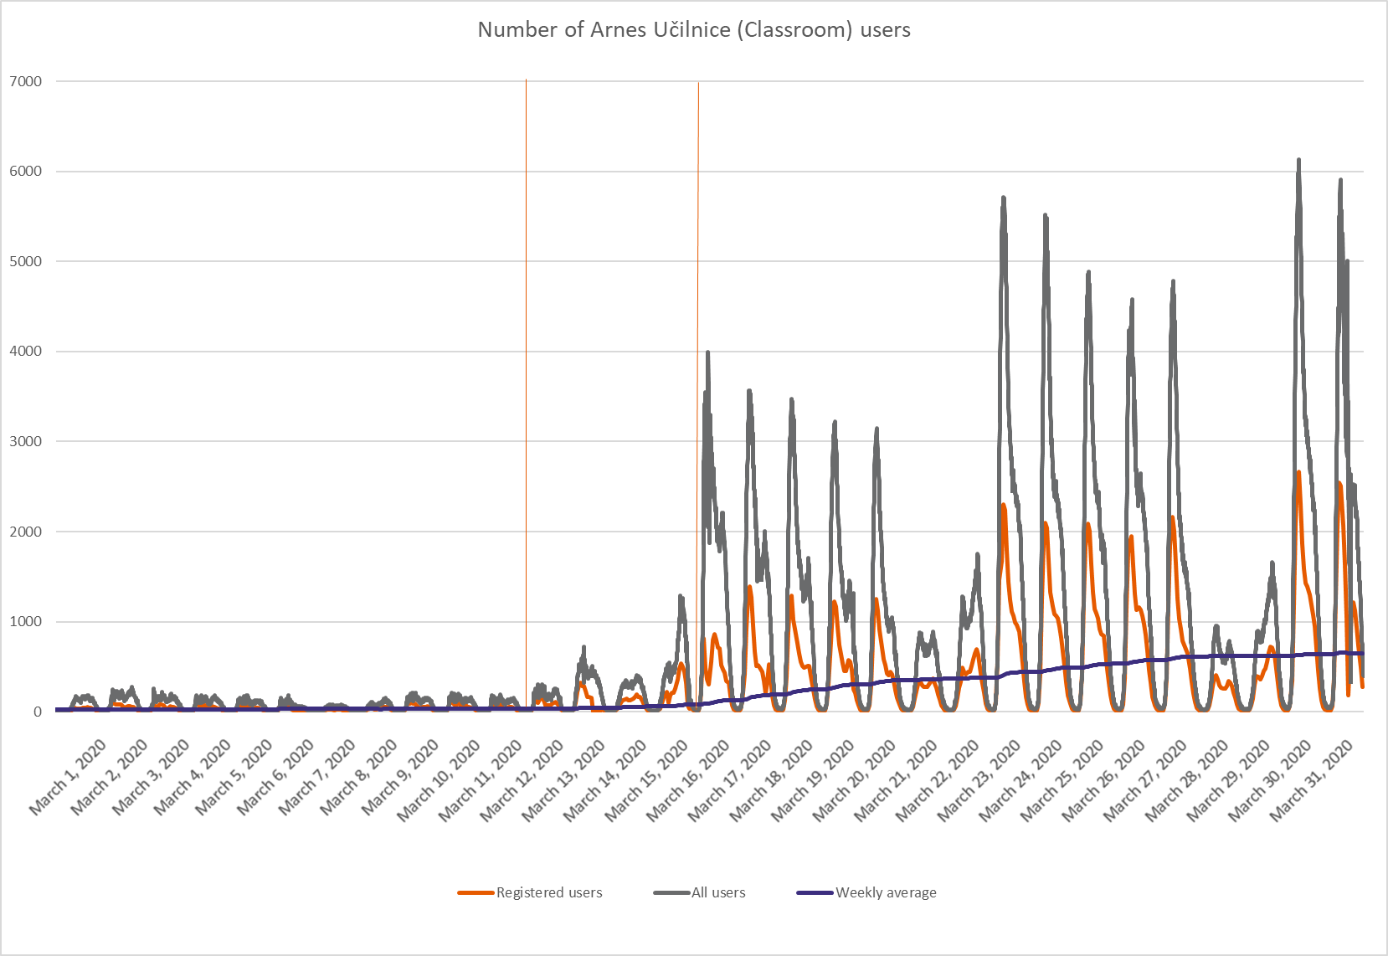Click the x-axis label March 28, 2020
The height and width of the screenshot is (956, 1388).
[1188, 780]
